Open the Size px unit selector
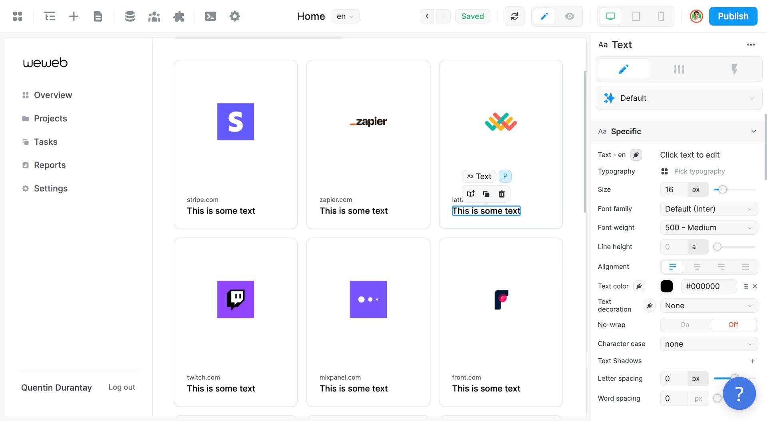The height and width of the screenshot is (421, 767). [697, 190]
